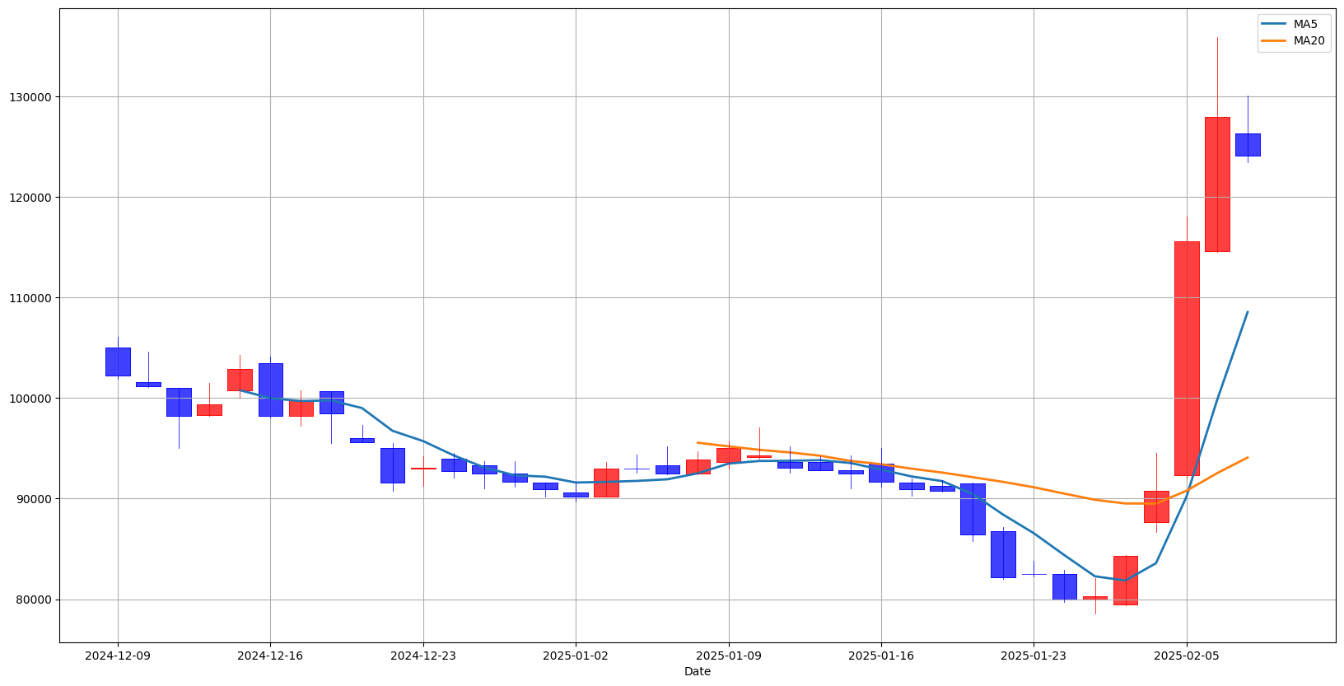The image size is (1344, 686).
Task: Select the 2025-01-02 date tick label
Action: [x=576, y=656]
